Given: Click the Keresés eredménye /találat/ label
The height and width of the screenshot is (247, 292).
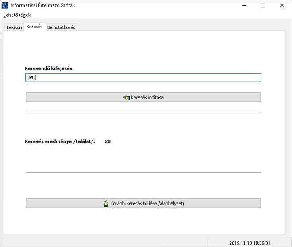Looking at the screenshot, I should point(60,141).
